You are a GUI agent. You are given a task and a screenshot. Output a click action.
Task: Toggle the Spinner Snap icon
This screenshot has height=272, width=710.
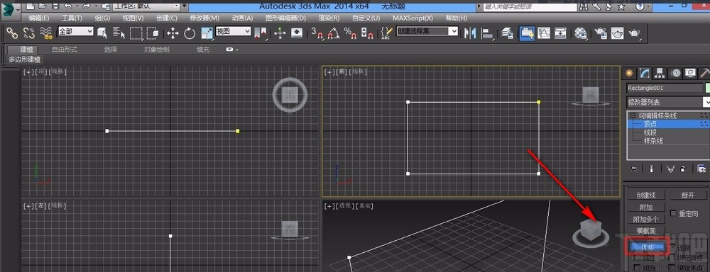367,33
